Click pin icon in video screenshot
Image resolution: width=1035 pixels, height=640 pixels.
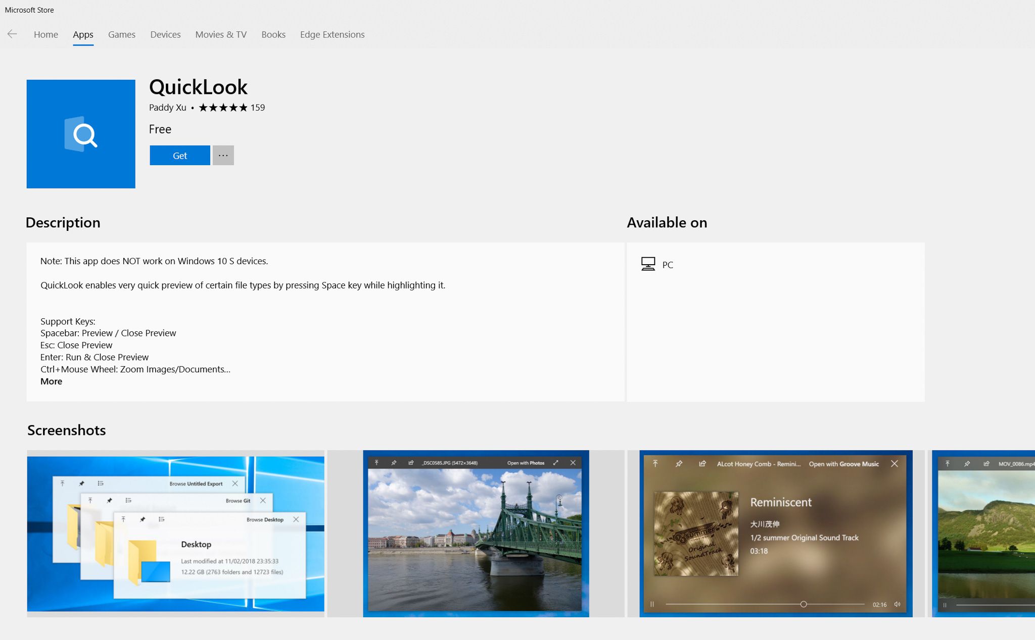tap(967, 464)
